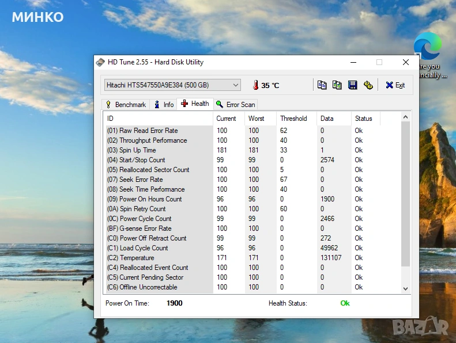Switch to the Benchmark tab
Screen dimensions: 456x343
pyautogui.click(x=126, y=104)
